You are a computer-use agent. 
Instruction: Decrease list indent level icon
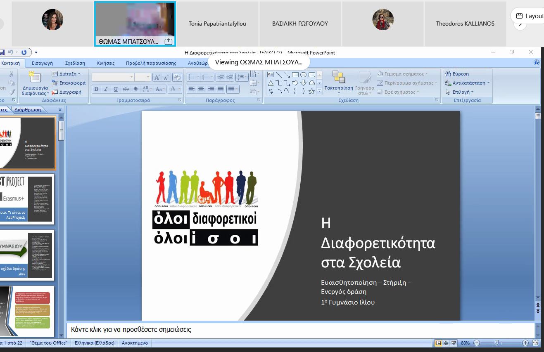click(221, 77)
